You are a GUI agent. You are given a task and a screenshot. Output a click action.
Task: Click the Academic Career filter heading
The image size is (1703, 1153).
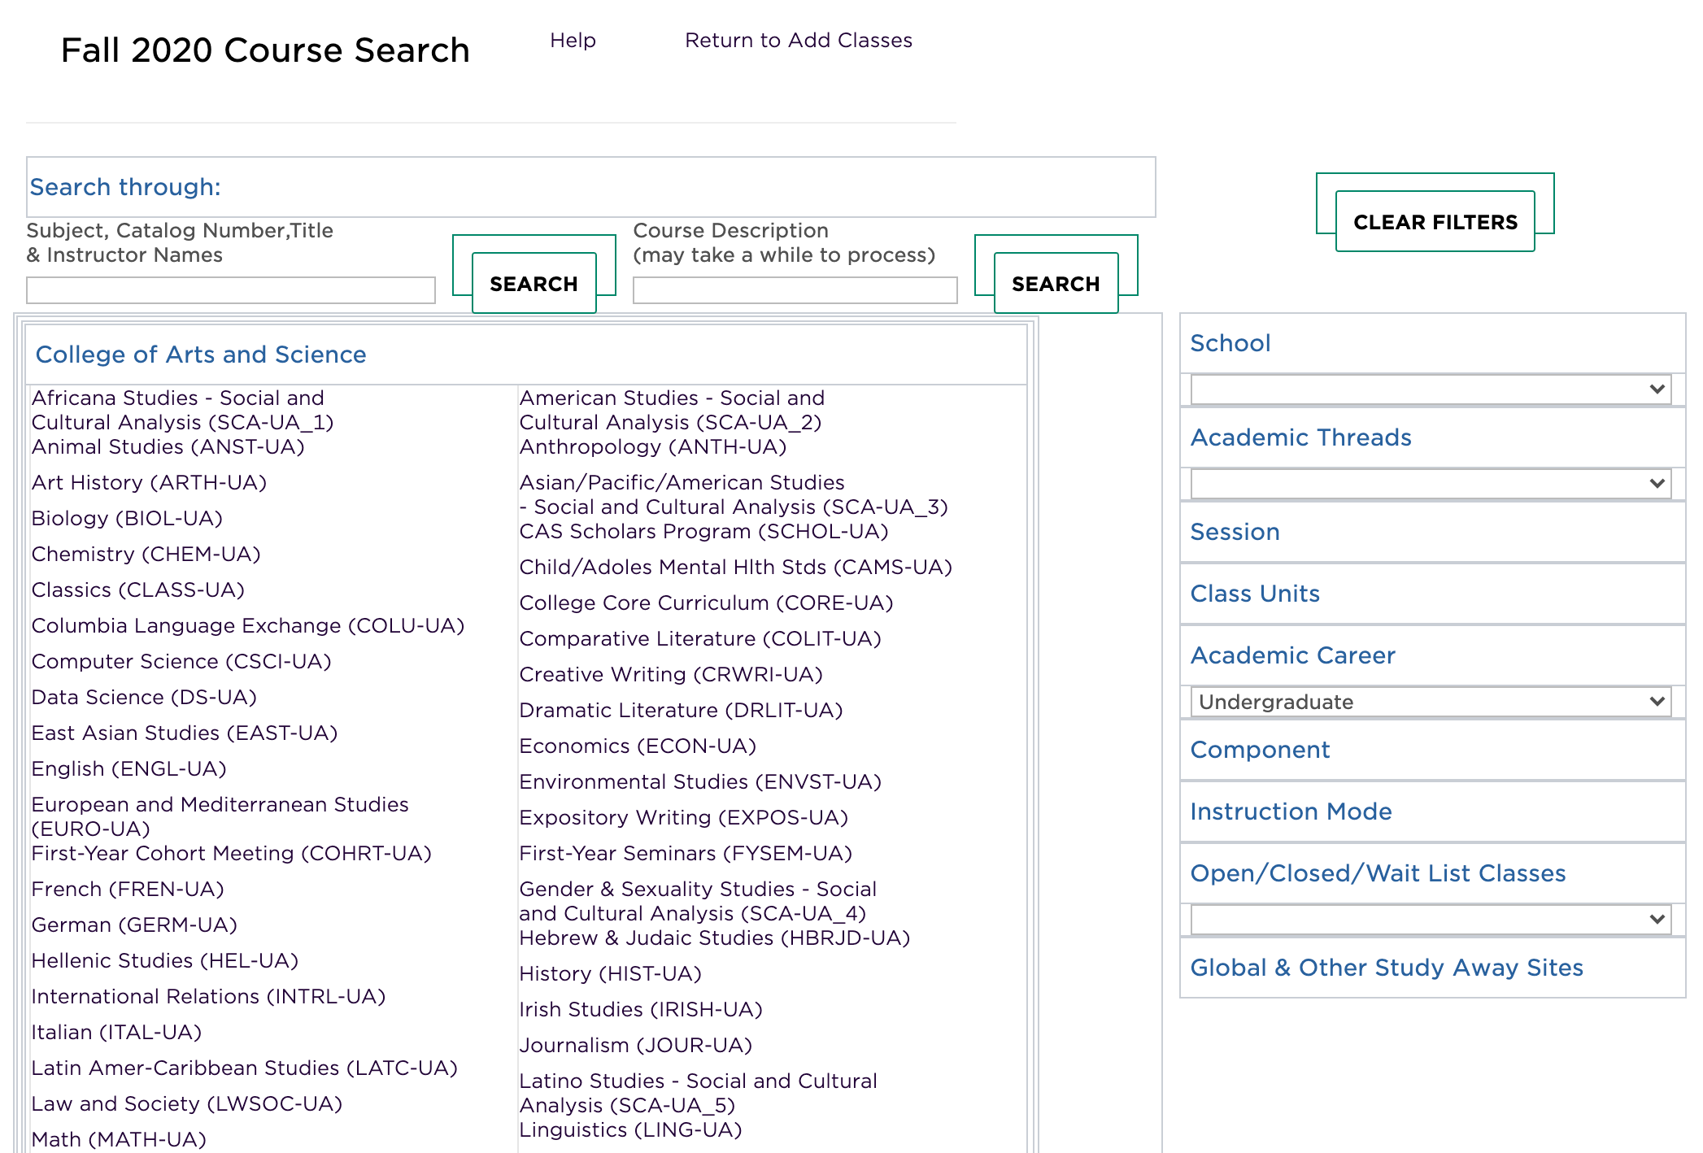click(1292, 655)
